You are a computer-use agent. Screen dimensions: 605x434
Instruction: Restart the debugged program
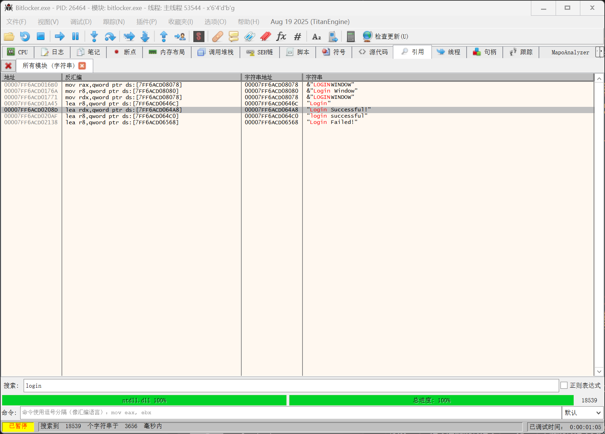(x=25, y=37)
